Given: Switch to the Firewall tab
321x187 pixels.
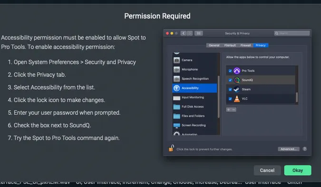Looking at the screenshot, I should click(x=246, y=46).
